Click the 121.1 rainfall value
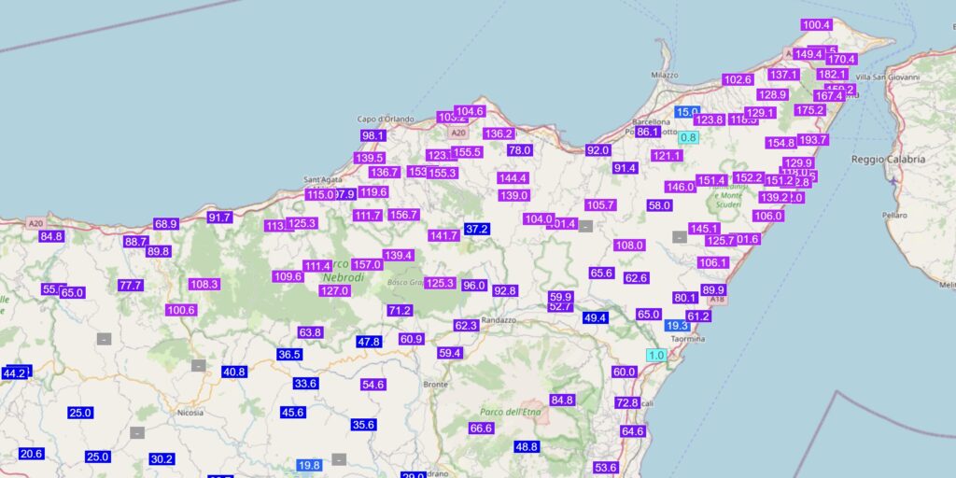 pyautogui.click(x=667, y=156)
